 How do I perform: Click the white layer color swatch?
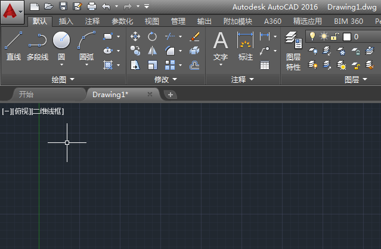point(347,37)
